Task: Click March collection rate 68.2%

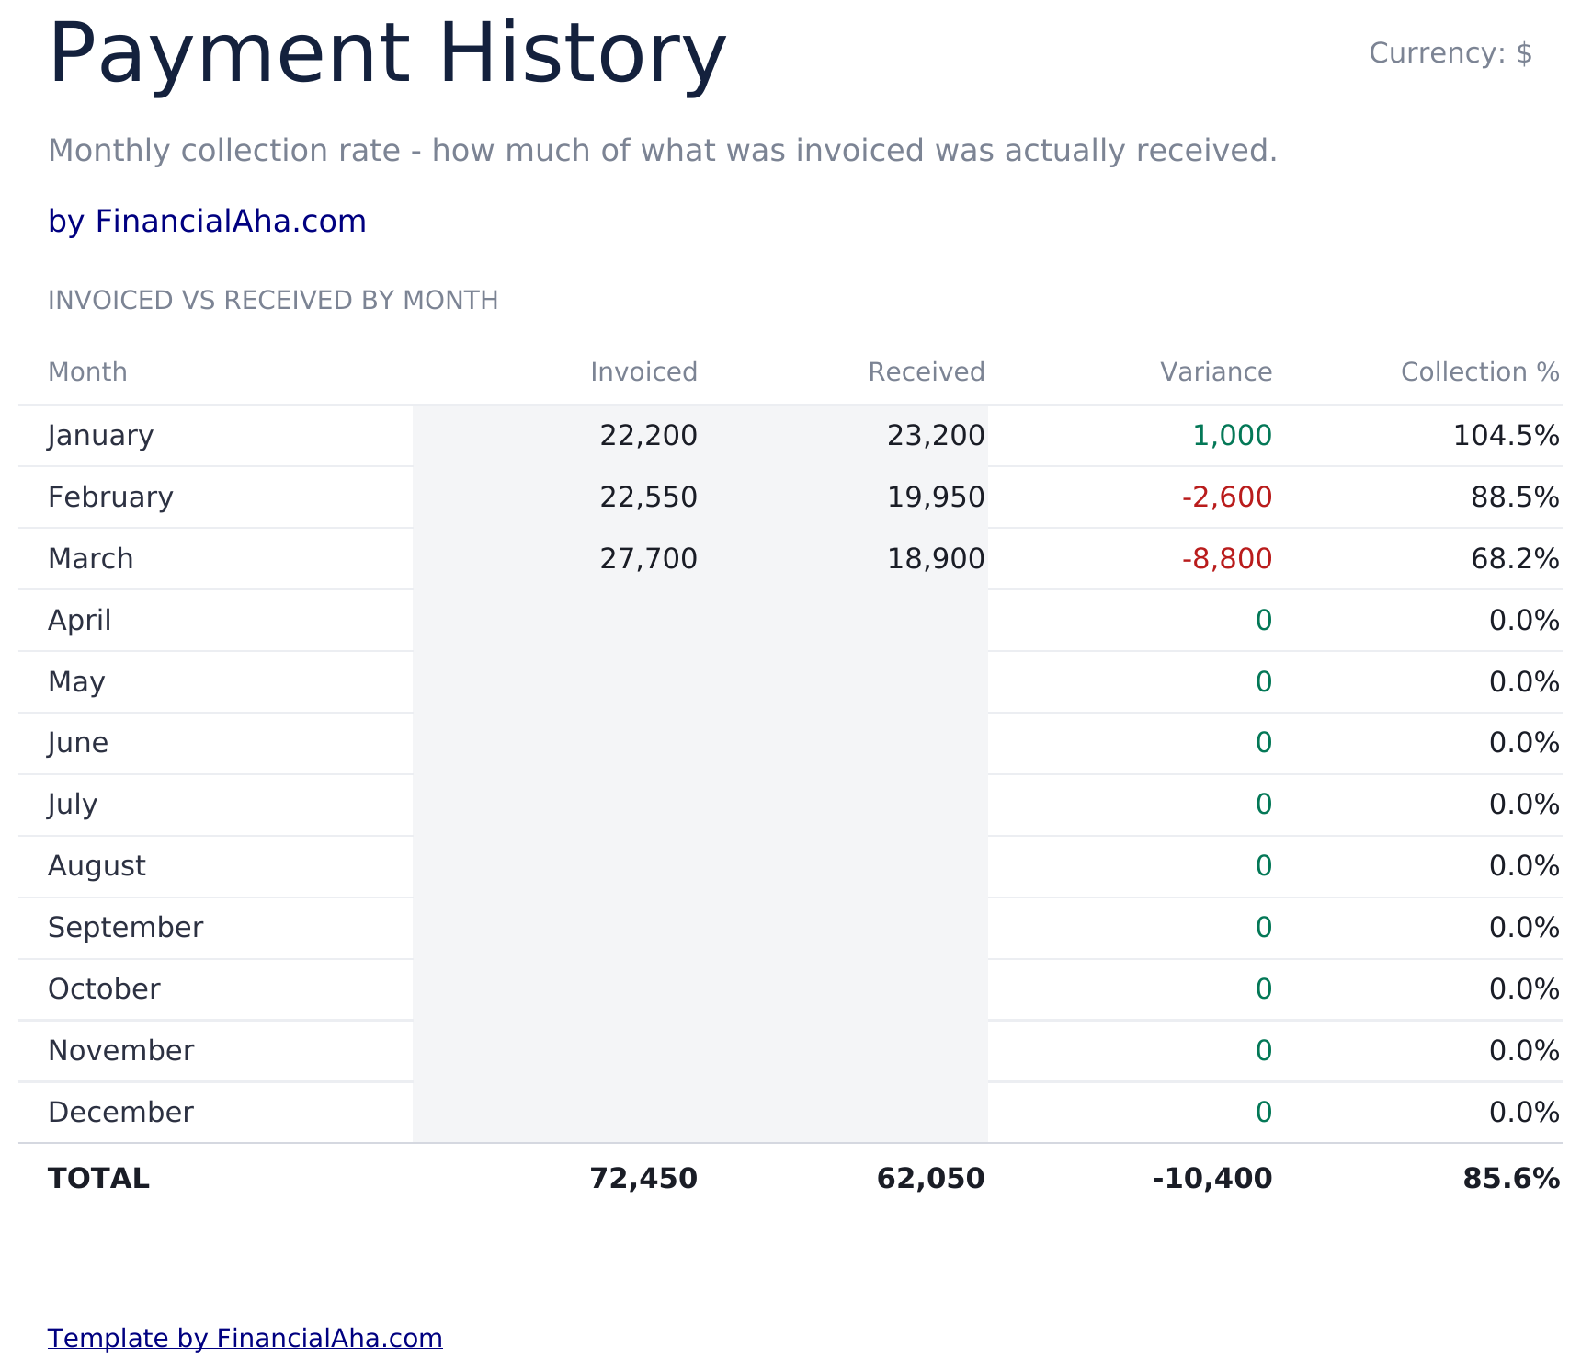Action: tap(1515, 559)
